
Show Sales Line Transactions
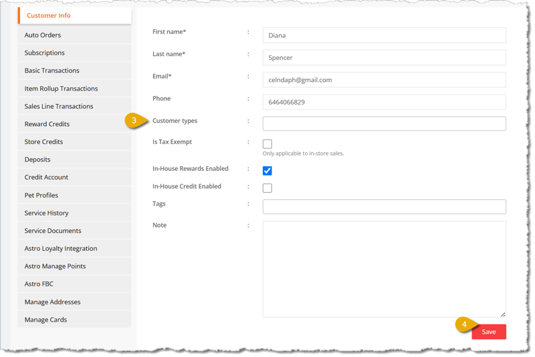point(74,106)
